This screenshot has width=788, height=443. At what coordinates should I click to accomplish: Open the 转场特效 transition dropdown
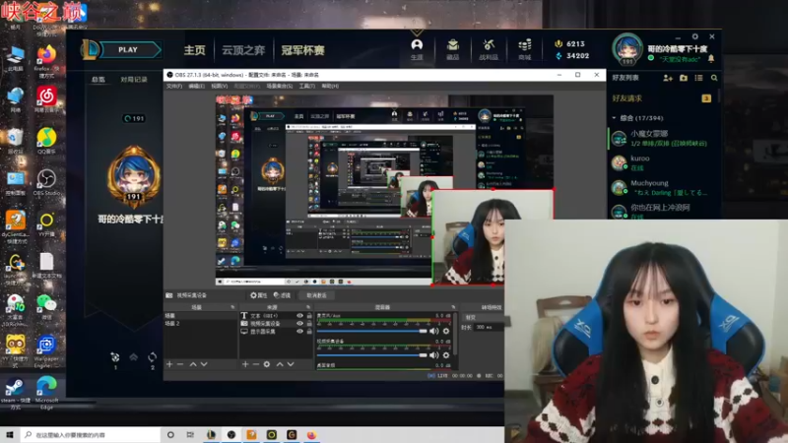click(x=484, y=317)
